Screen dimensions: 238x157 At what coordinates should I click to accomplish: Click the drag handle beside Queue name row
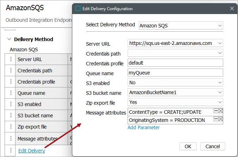pyautogui.click(x=11, y=93)
